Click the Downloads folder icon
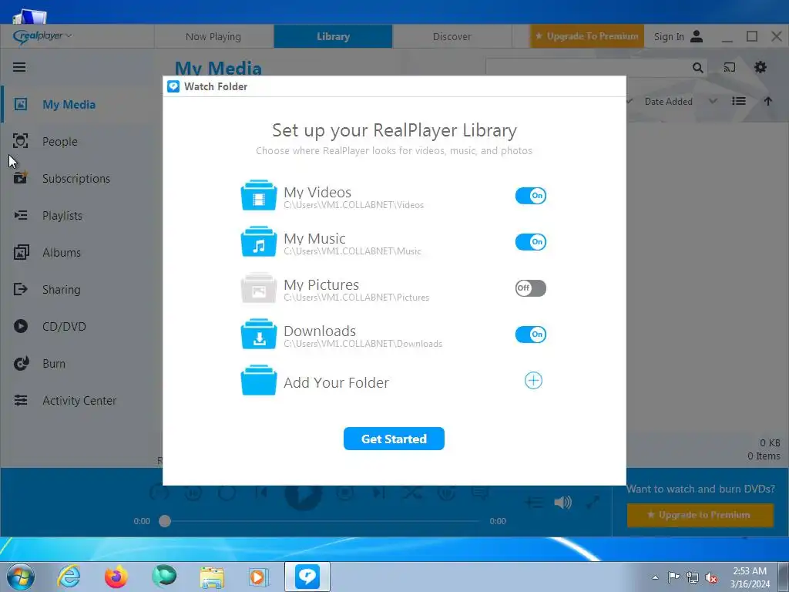This screenshot has height=592, width=789. point(259,335)
